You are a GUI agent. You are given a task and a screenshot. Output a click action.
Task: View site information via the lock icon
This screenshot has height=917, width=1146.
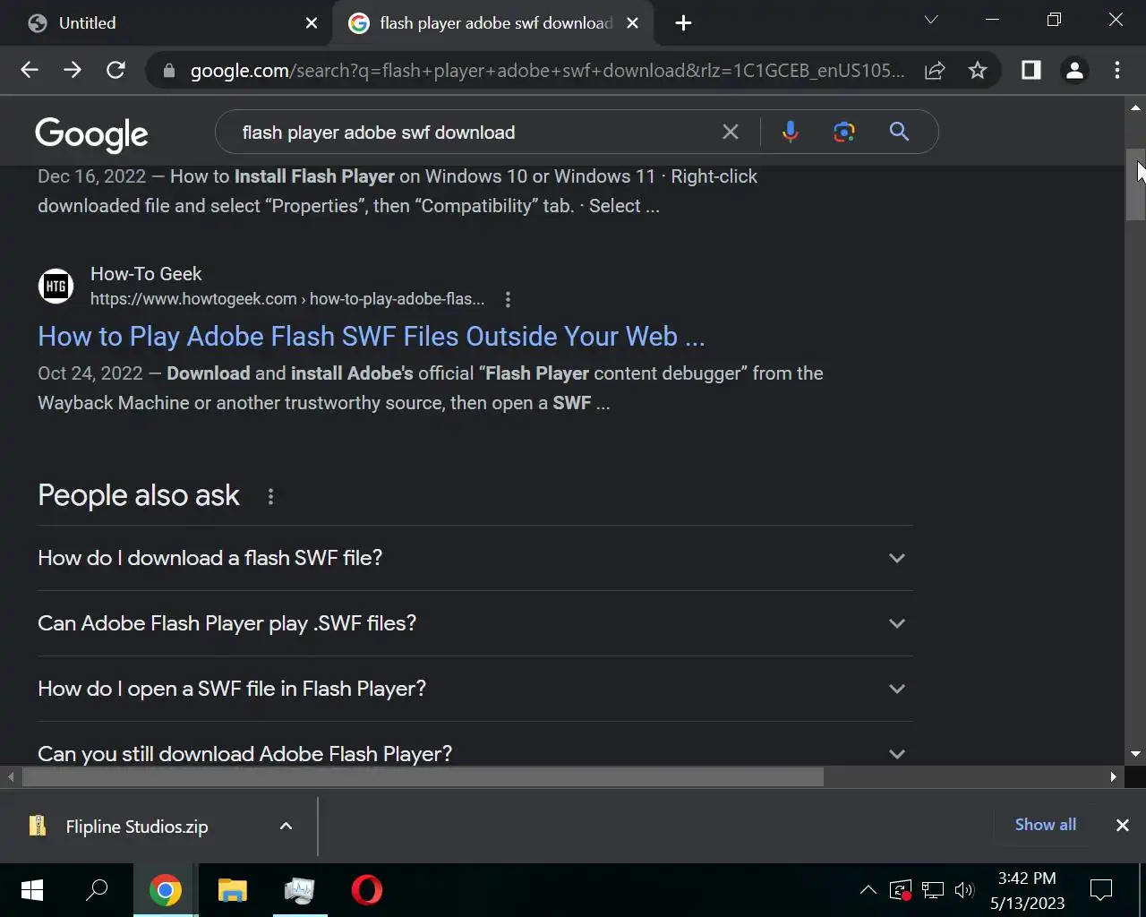pyautogui.click(x=168, y=70)
